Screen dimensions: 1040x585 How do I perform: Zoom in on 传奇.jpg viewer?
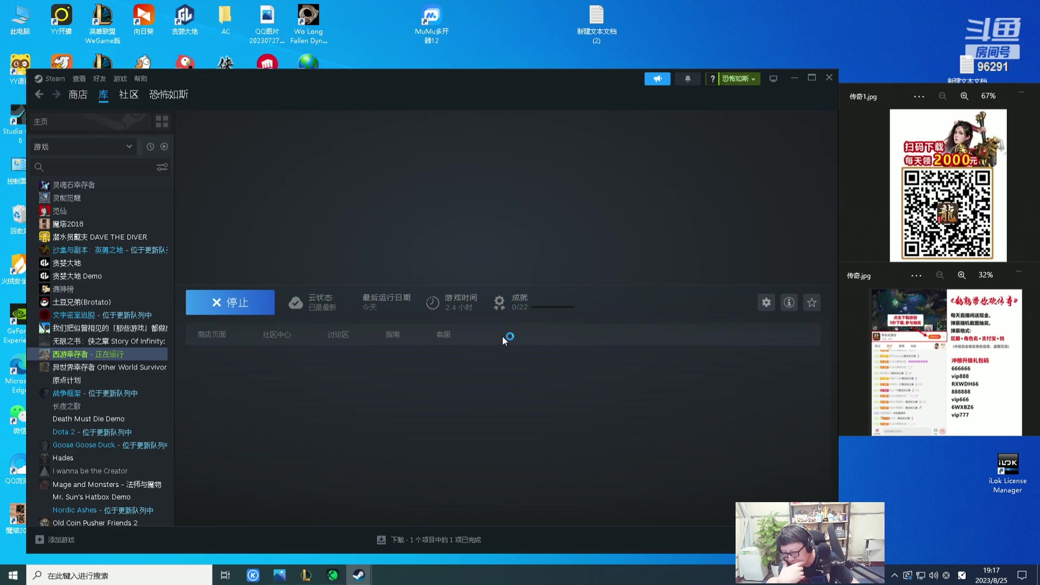click(x=961, y=275)
